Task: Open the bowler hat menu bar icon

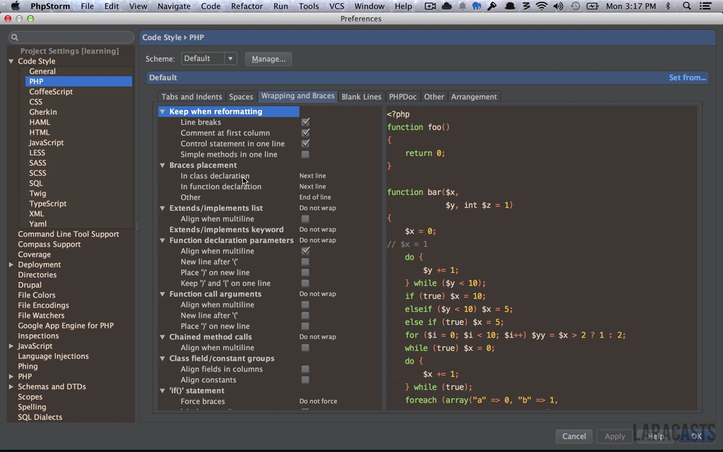Action: [x=510, y=6]
